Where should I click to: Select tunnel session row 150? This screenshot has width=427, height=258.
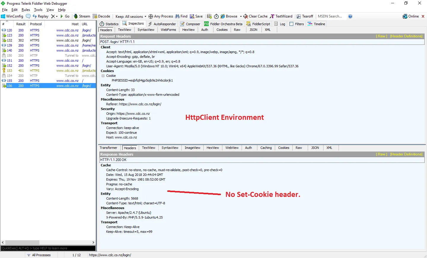(x=48, y=55)
